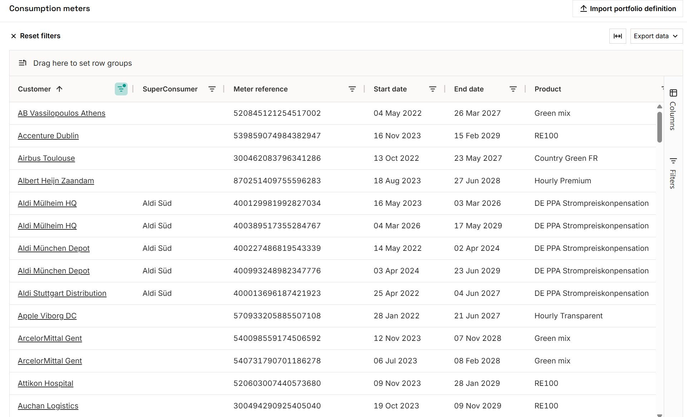Screen dimensions: 687x417
Task: Open the Meter reference column filter
Action: click(x=352, y=89)
